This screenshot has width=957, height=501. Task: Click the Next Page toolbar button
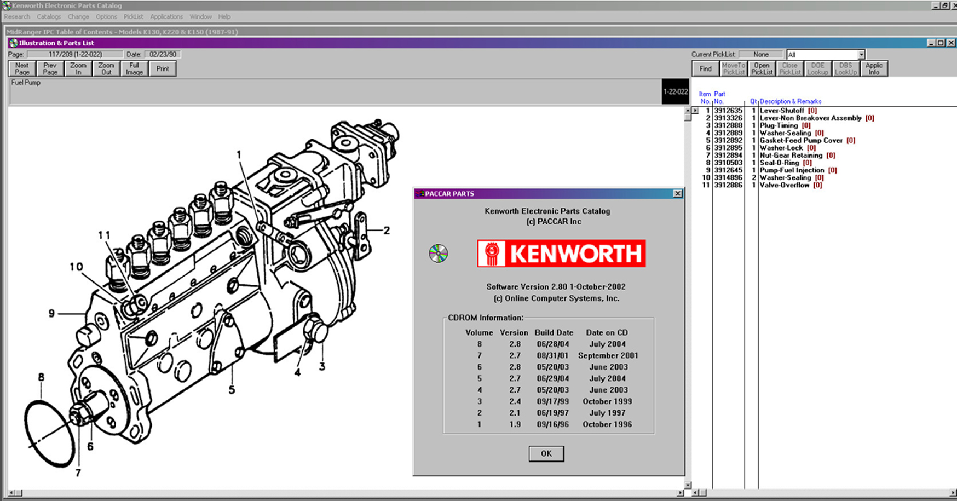click(x=22, y=68)
